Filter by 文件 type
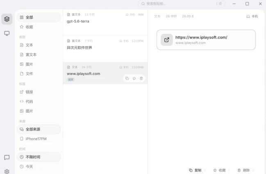Viewport: 266px width, 174px height. click(39, 74)
